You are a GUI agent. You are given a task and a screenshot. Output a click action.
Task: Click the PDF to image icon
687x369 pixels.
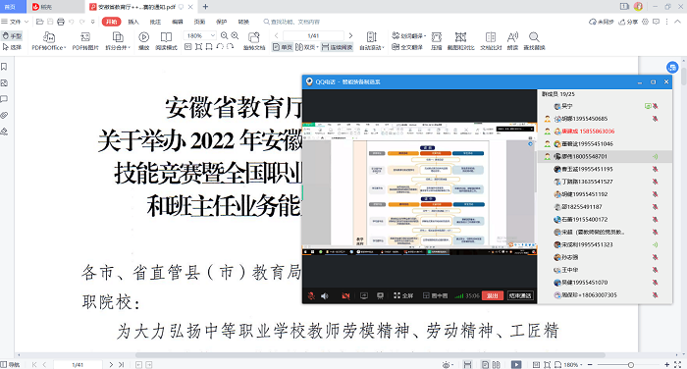85,41
